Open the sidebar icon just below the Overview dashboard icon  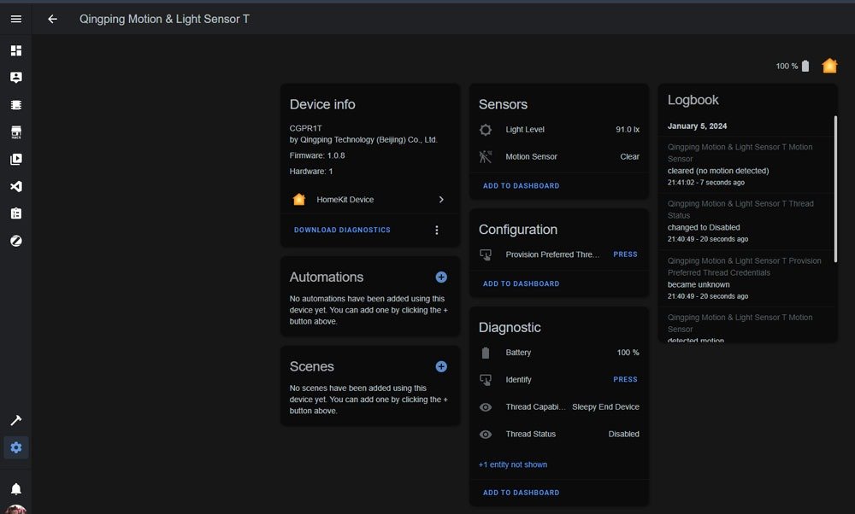(16, 78)
